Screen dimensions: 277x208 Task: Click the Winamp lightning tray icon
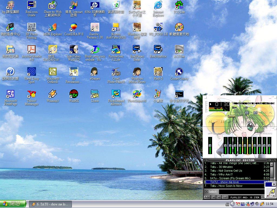pos(262,204)
